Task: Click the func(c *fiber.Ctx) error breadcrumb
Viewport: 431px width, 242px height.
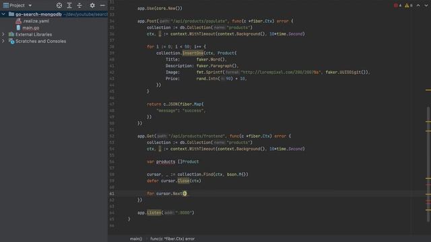Action: [x=172, y=239]
